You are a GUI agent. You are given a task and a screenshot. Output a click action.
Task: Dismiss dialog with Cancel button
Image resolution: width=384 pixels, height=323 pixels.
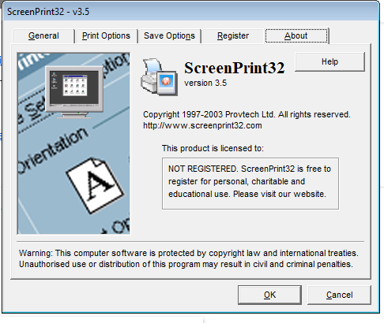coord(339,295)
